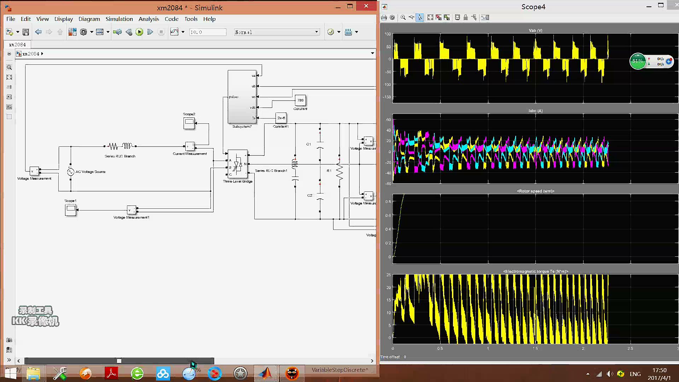
Task: Select Scope4 zoom in tool
Action: coord(403,17)
